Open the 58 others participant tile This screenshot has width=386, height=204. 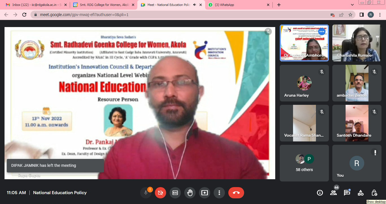pyautogui.click(x=304, y=163)
